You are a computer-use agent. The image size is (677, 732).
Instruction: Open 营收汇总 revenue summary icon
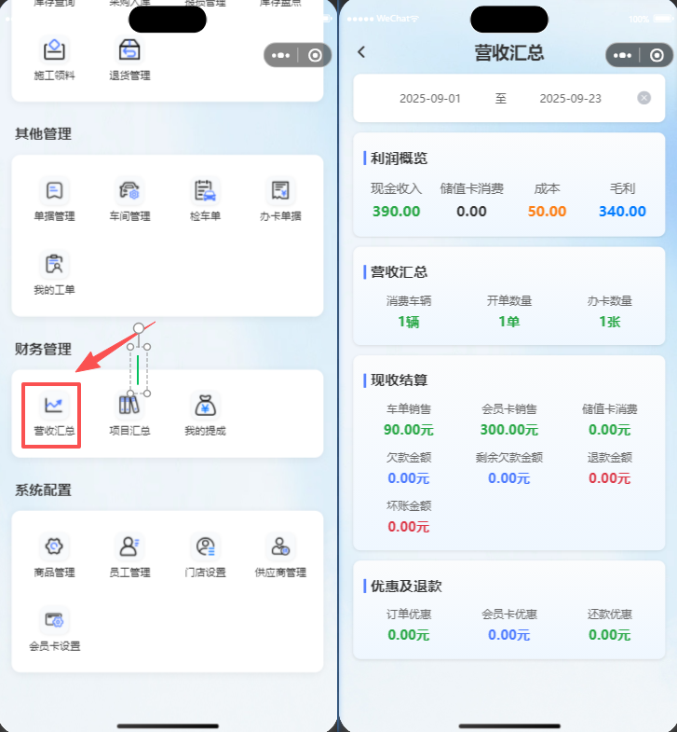(x=54, y=405)
